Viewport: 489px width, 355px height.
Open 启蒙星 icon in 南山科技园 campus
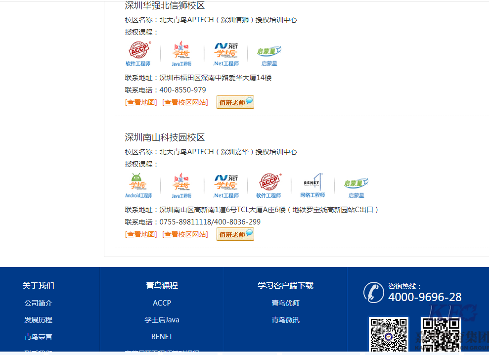click(356, 187)
